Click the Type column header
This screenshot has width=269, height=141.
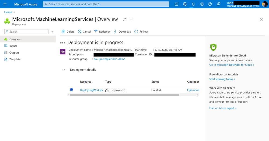108,82
